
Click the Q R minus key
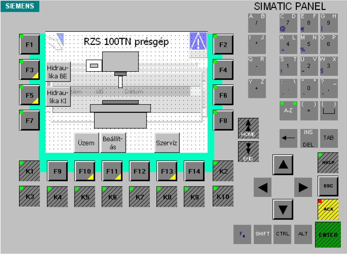point(257,66)
